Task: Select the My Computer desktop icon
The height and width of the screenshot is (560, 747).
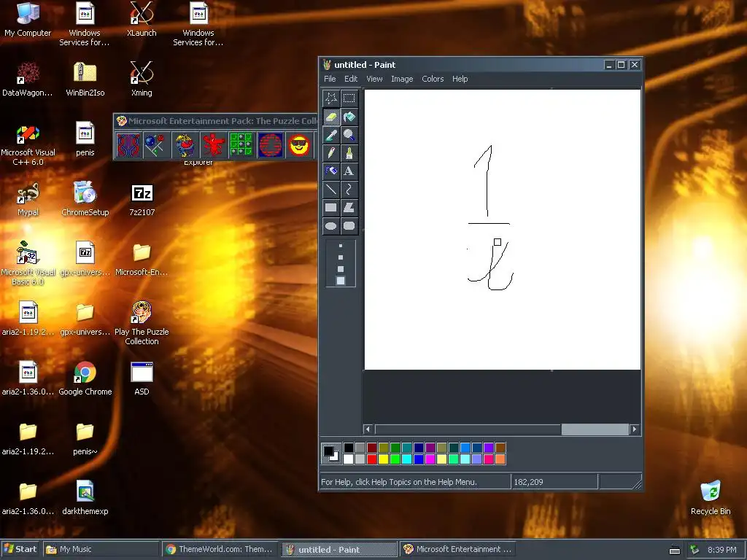Action: [x=28, y=20]
